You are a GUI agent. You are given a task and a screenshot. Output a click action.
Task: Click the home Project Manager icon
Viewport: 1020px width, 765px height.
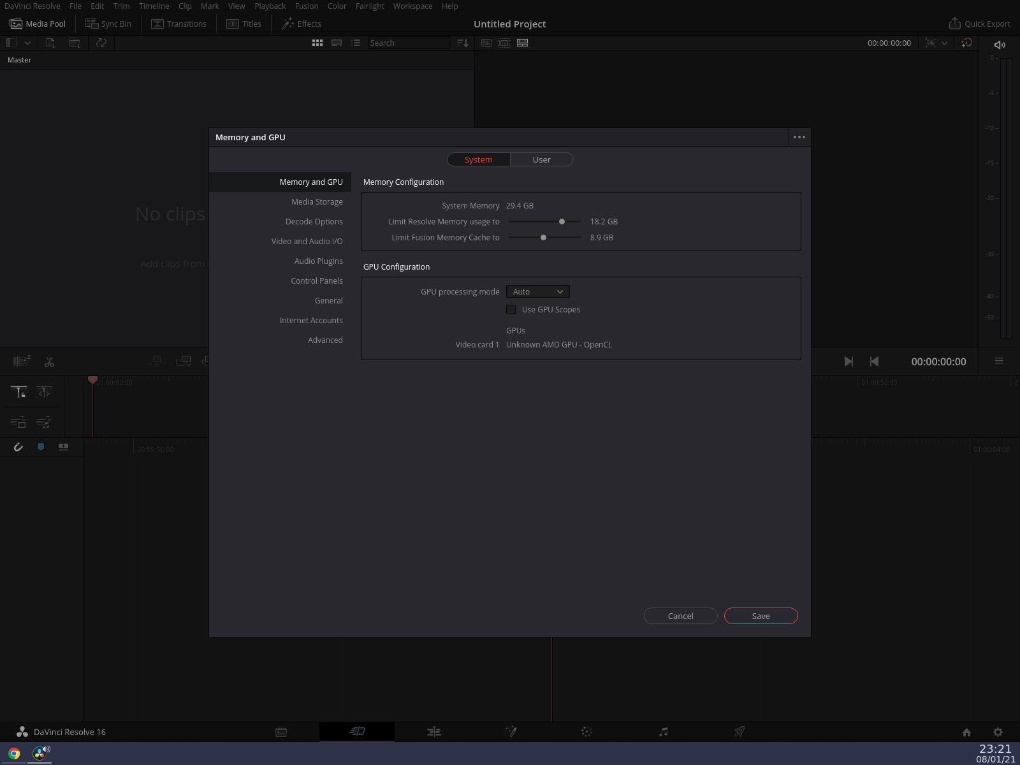966,732
